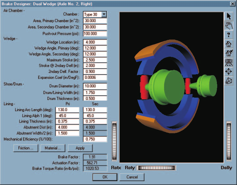
Task: Click the Drum Thickness field
Action: tap(95, 99)
